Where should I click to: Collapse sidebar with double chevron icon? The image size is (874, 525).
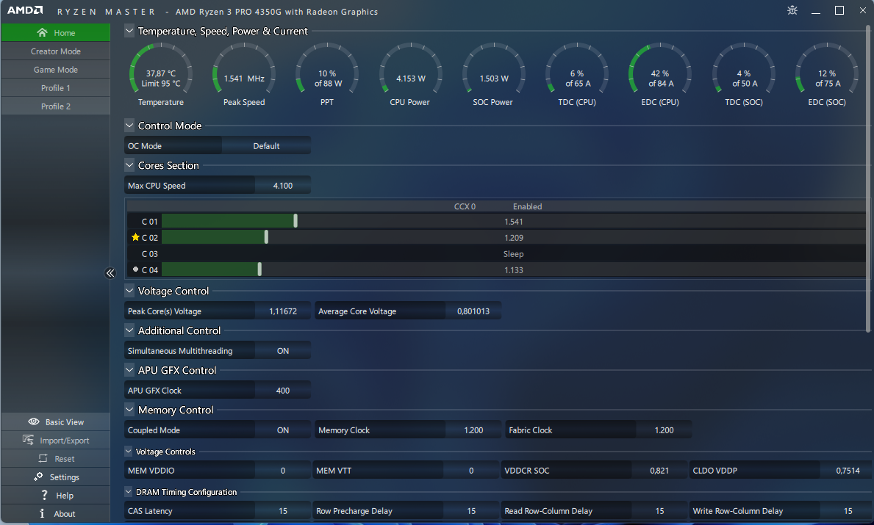pyautogui.click(x=110, y=273)
